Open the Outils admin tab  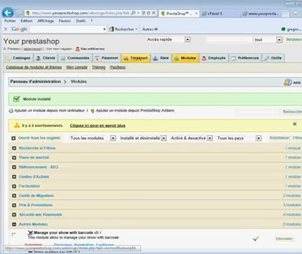273,58
